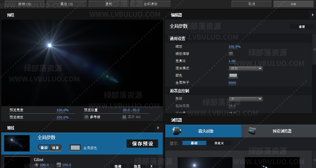The height and width of the screenshot is (168, 316).
Task: Click the lens icon on 镜头对象 tab
Action: click(x=177, y=131)
